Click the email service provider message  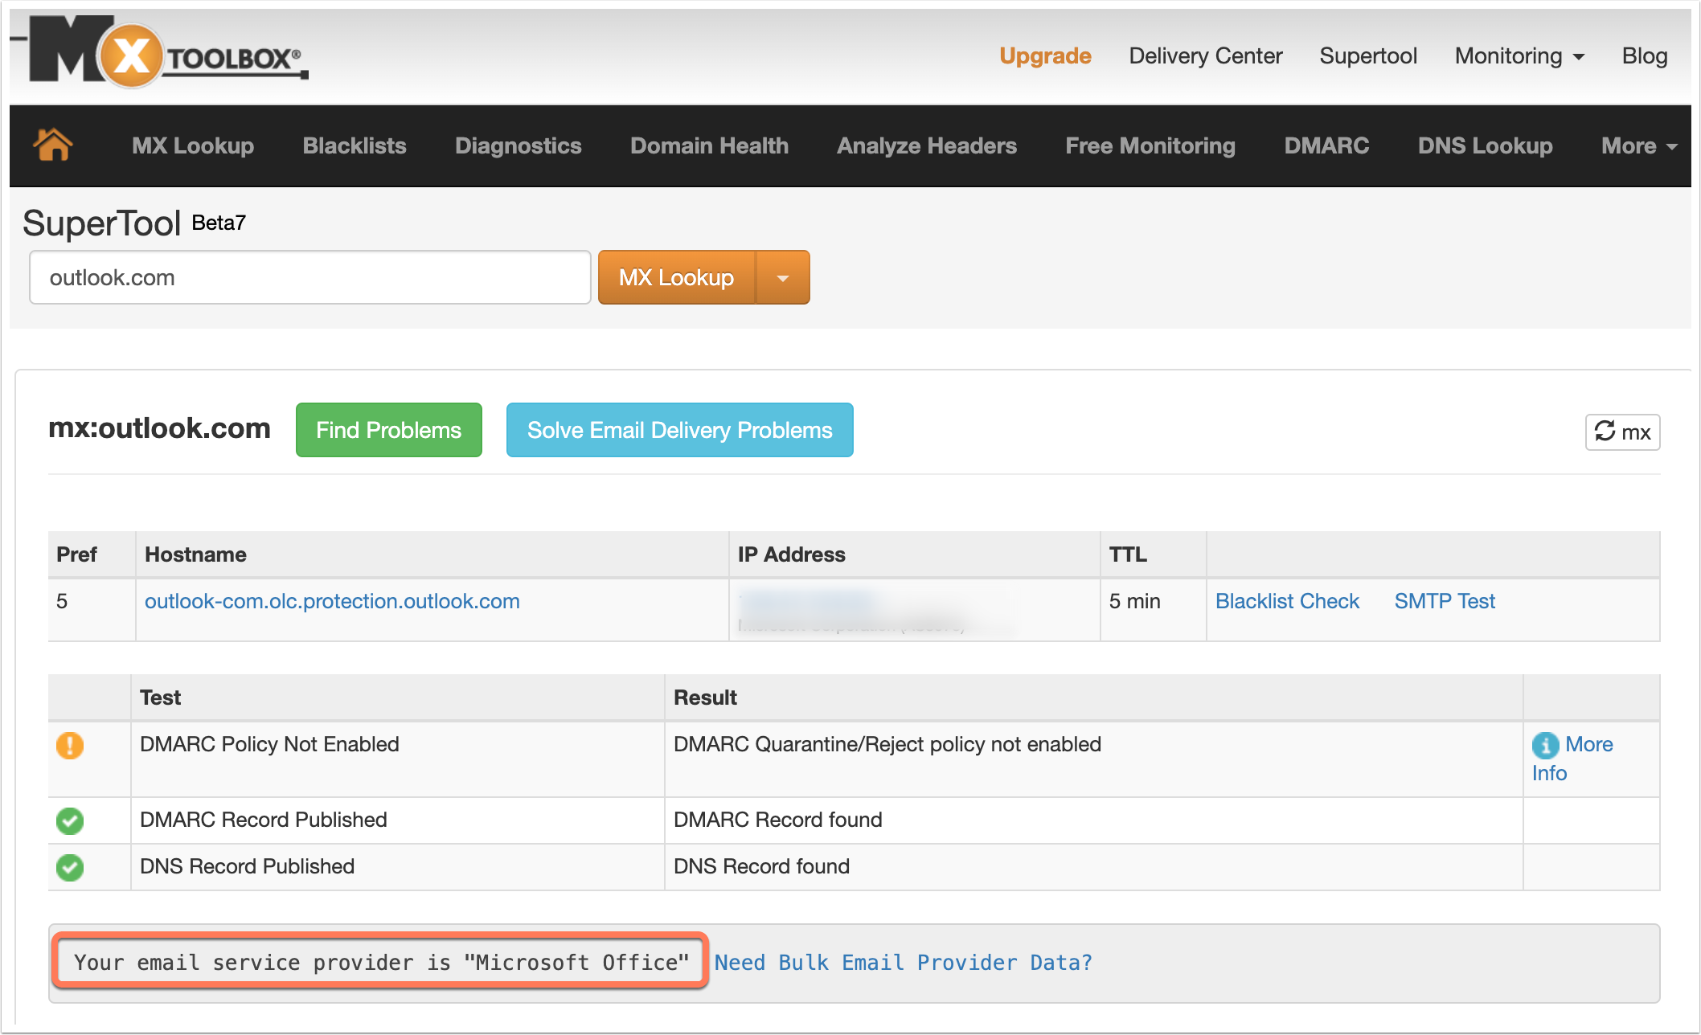[381, 962]
